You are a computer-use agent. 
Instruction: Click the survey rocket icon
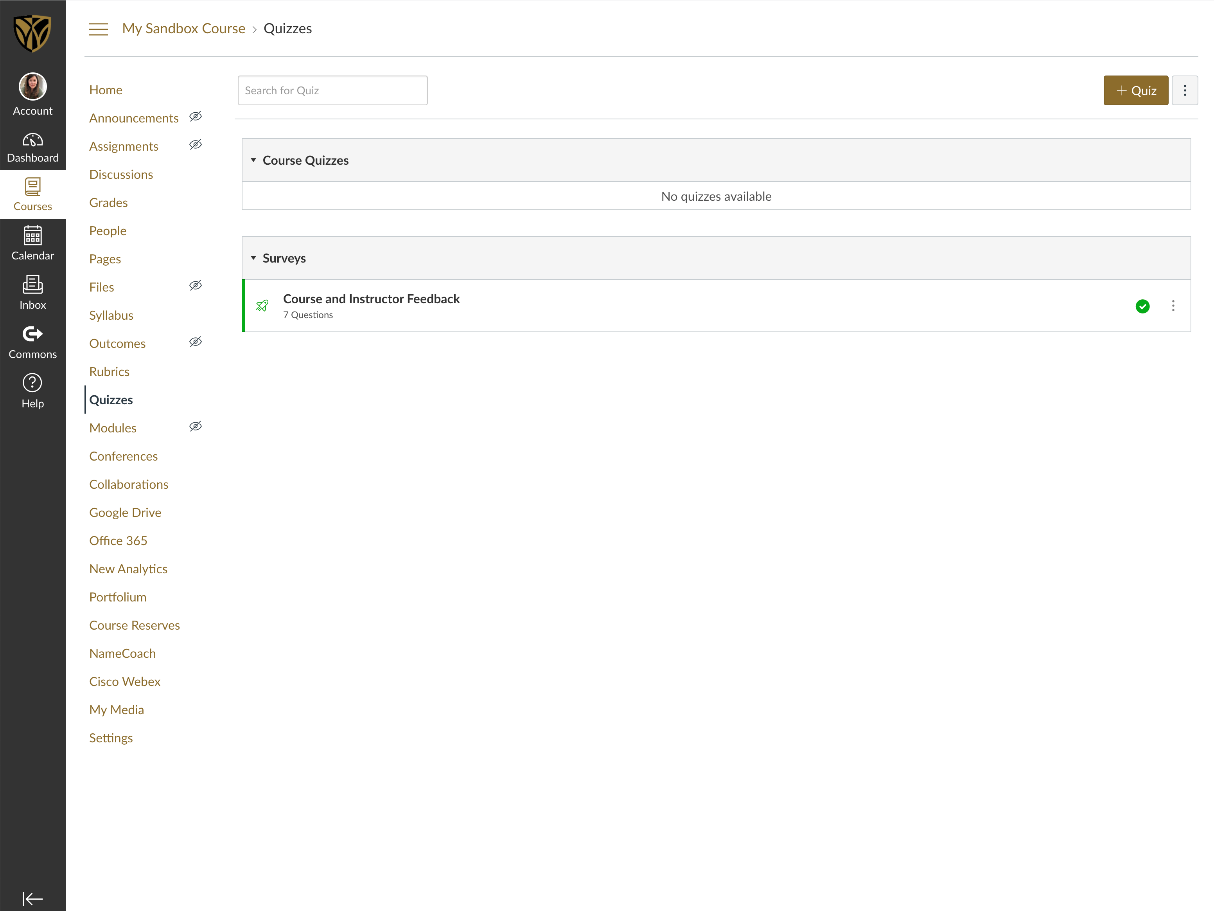point(262,305)
